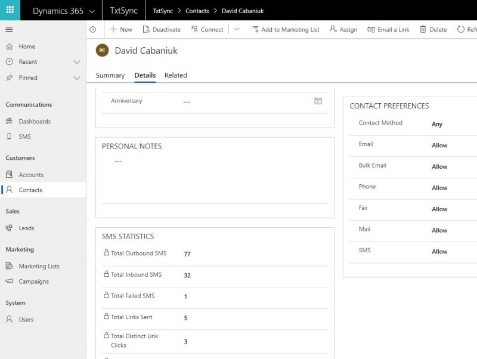Expand the Recent section
The width and height of the screenshot is (477, 359).
click(x=76, y=62)
